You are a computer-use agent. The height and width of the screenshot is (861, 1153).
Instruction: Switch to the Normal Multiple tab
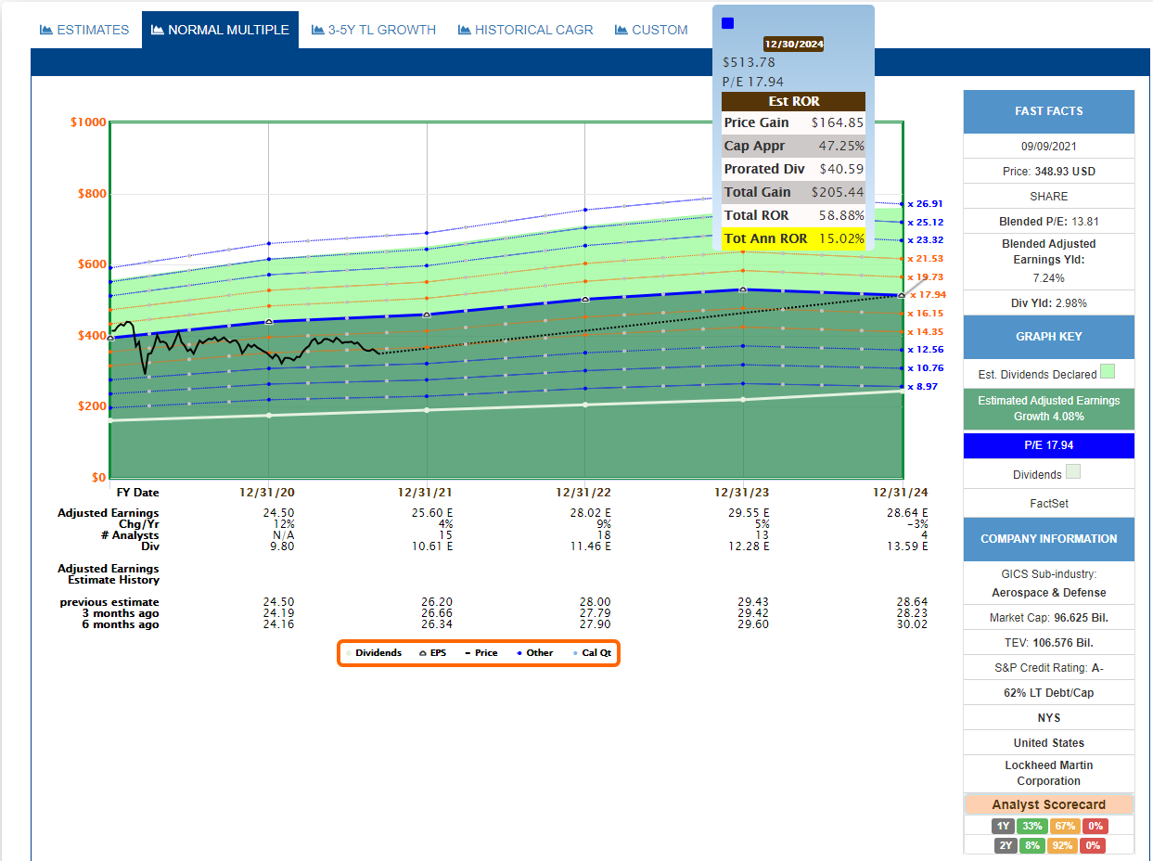click(220, 30)
